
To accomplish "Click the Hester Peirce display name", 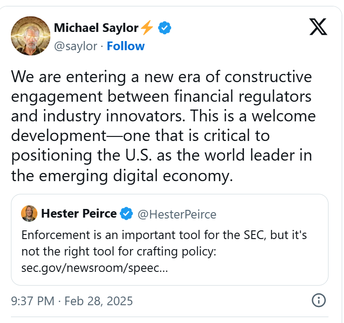I will coord(79,214).
